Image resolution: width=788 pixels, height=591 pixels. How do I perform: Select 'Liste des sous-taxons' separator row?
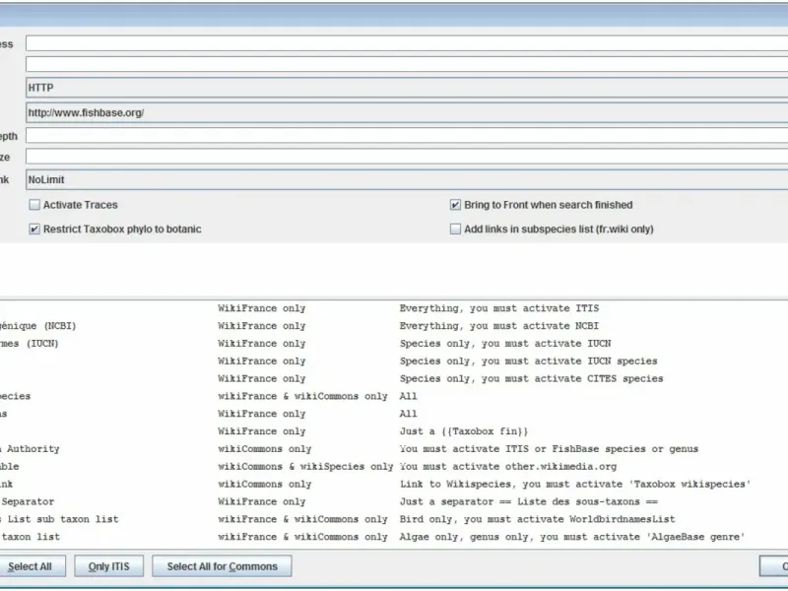point(394,501)
